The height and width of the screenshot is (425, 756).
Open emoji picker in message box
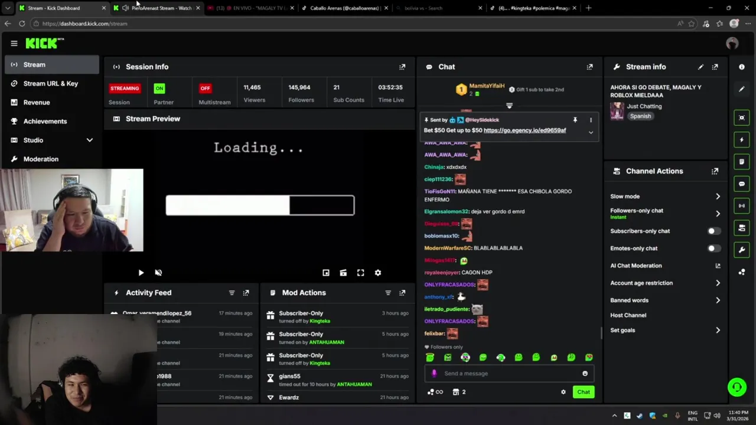585,373
